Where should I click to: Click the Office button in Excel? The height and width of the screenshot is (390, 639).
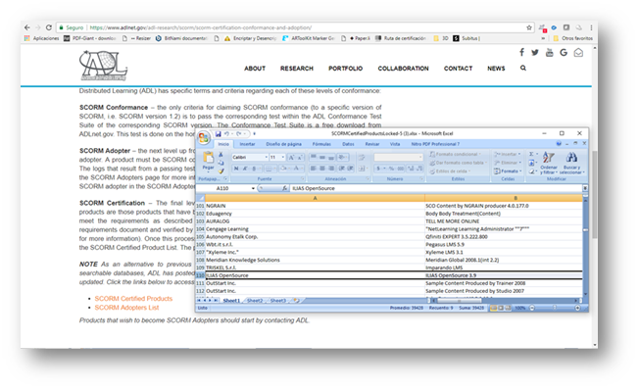click(203, 138)
